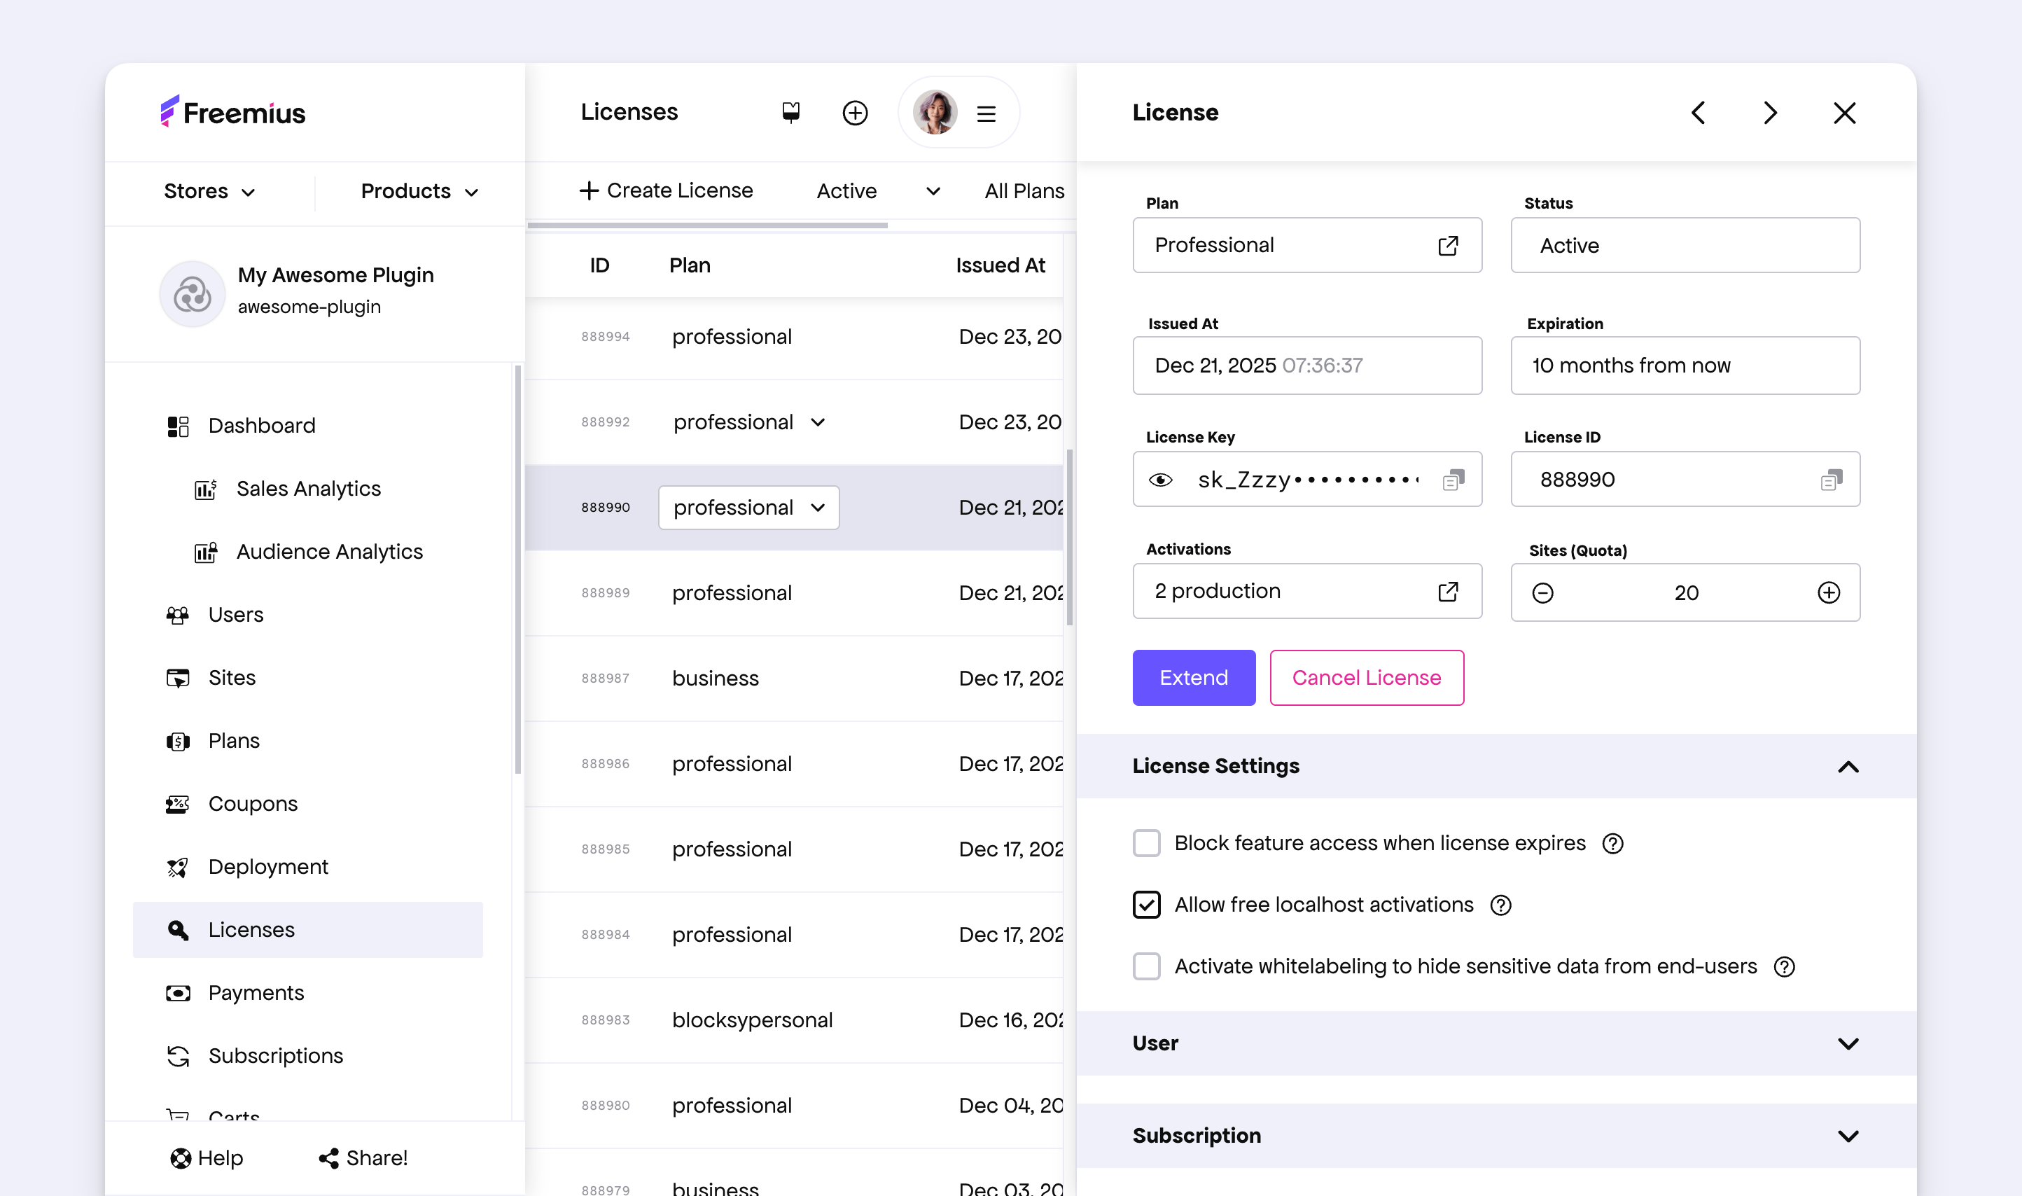Open Sales Analytics in sidebar
Screen dimensions: 2022x1196
(x=308, y=488)
